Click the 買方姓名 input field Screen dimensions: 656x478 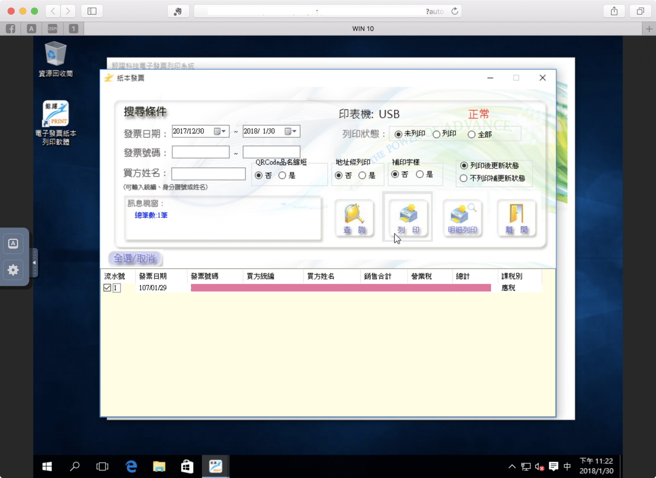click(208, 174)
